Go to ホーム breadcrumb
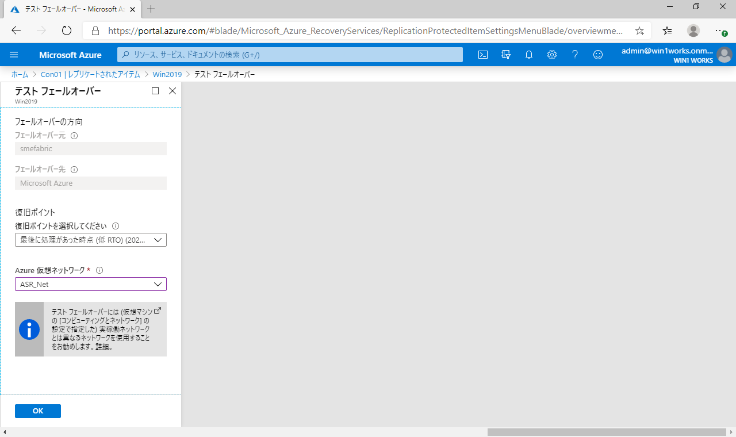 point(20,75)
